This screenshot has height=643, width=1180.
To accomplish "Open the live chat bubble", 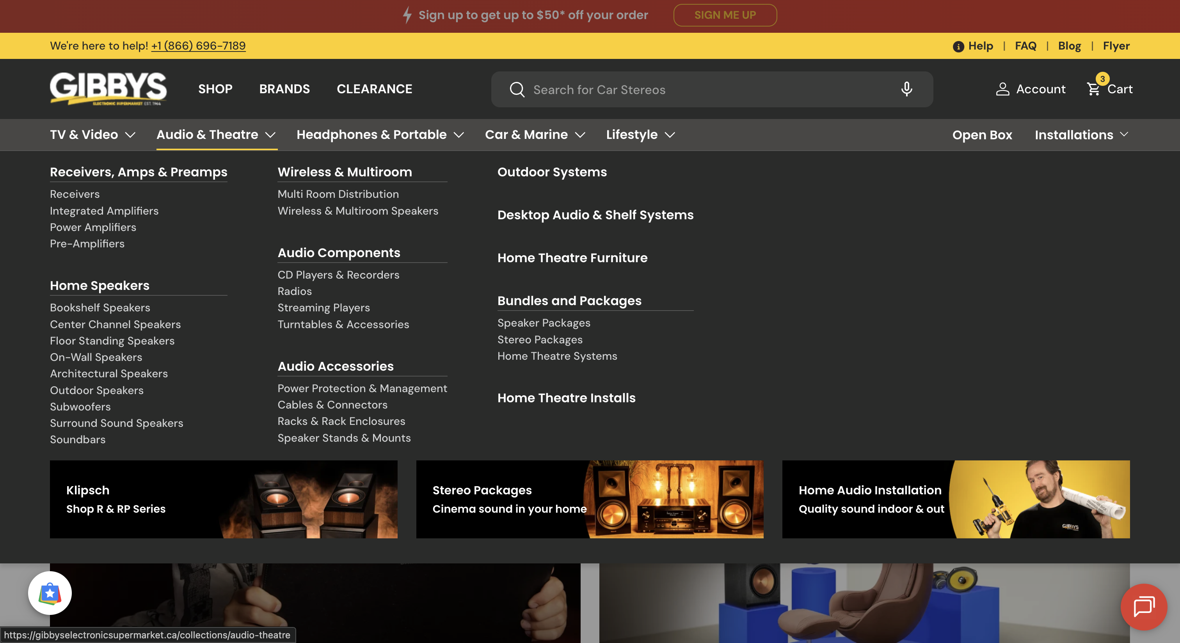I will (1144, 607).
